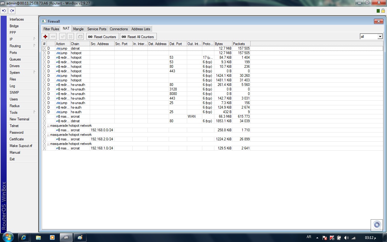
Task: Disable selected rule with X icon
Action: click(x=70, y=37)
